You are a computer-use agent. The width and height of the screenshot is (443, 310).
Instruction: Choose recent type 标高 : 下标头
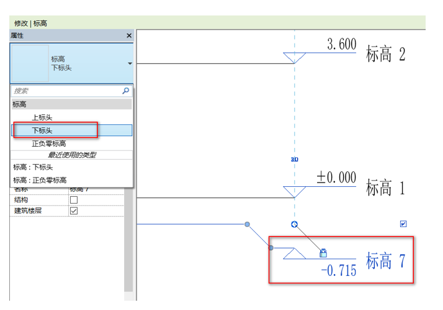point(71,167)
